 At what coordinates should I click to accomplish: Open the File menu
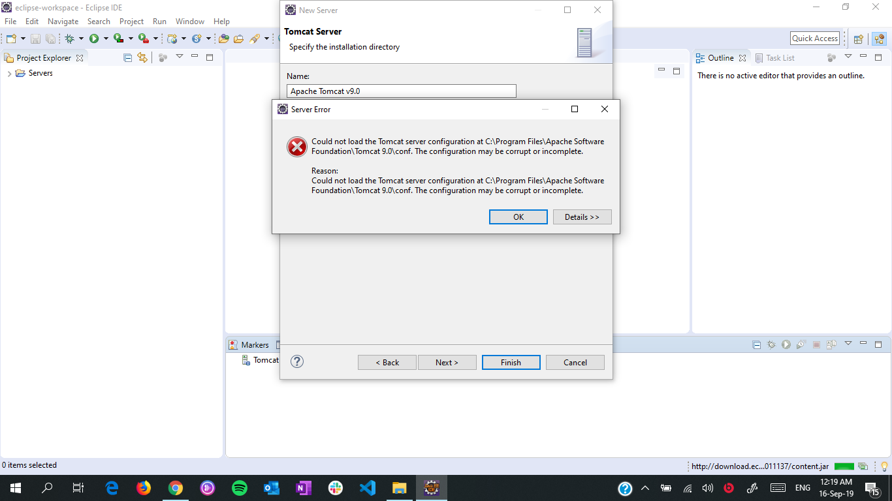(10, 22)
